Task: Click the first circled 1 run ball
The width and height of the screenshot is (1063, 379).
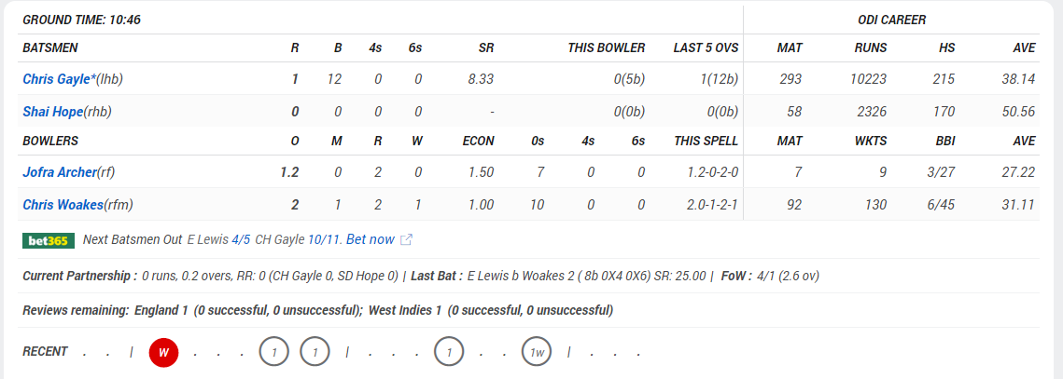Action: (273, 352)
